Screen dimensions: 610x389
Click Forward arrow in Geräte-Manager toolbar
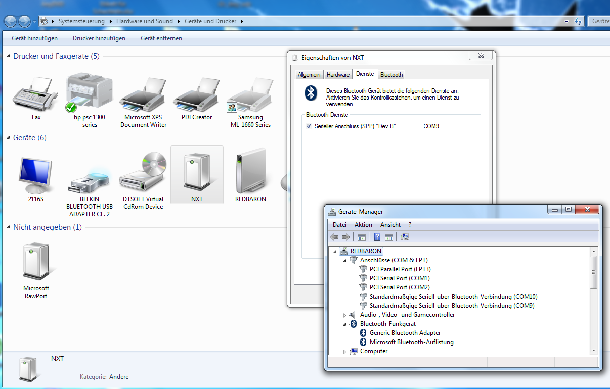[346, 237]
